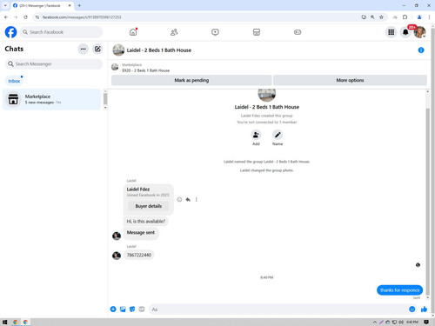Choose a sticker icon in composer

[x=132, y=309]
